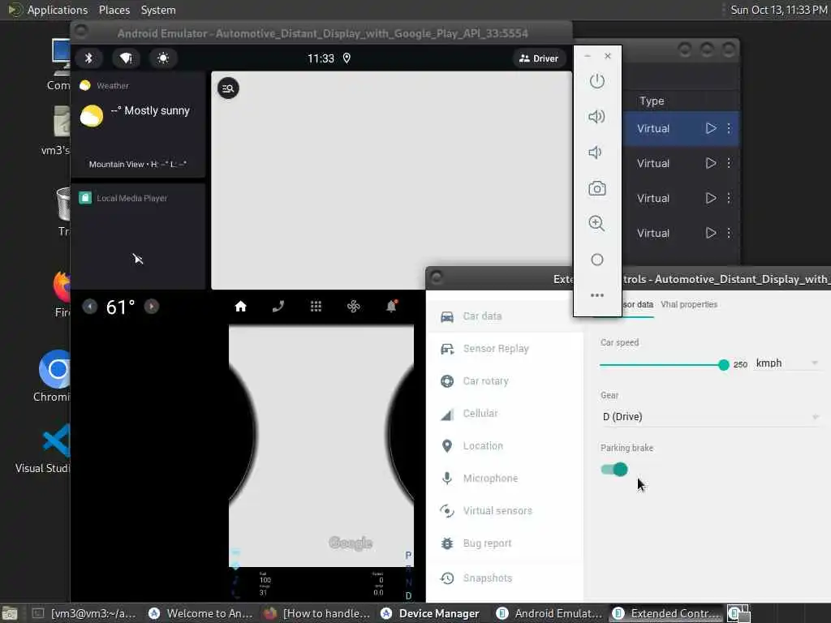Open Microphone section
Image resolution: width=831 pixels, height=623 pixels.
505,479
